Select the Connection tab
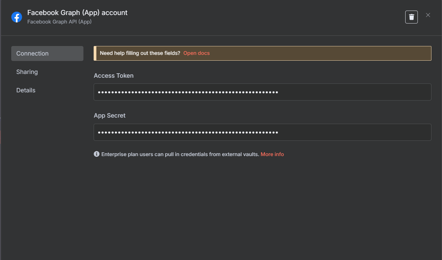Image resolution: width=442 pixels, height=260 pixels. coord(47,53)
